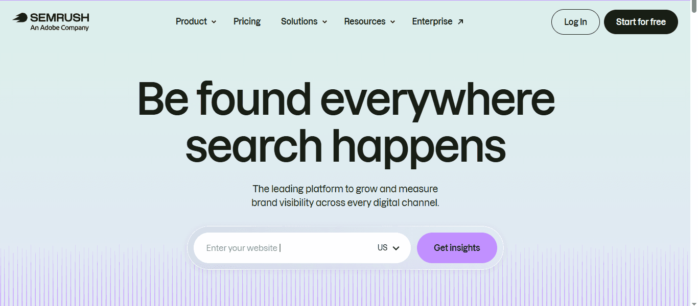Screen dimensions: 698x306
Task: Expand the chevron next to Product
Action: click(x=214, y=22)
